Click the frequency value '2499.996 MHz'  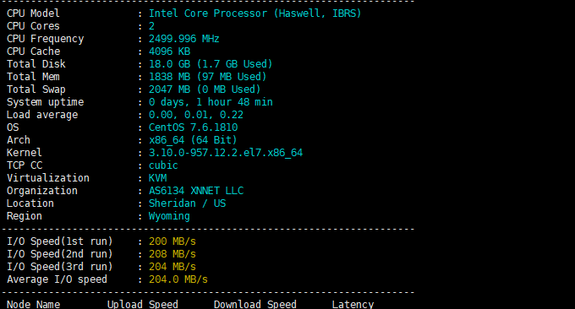pyautogui.click(x=183, y=39)
